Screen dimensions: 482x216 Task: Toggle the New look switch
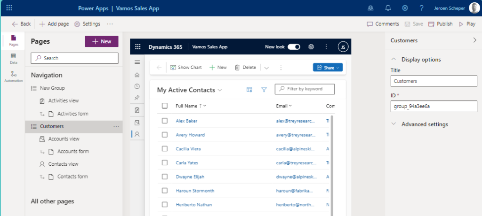pyautogui.click(x=294, y=47)
